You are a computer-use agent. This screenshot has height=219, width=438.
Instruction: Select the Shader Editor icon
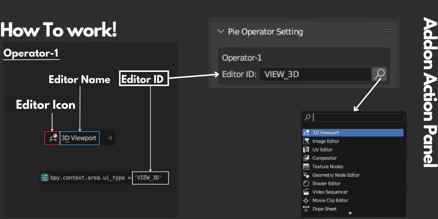(307, 183)
